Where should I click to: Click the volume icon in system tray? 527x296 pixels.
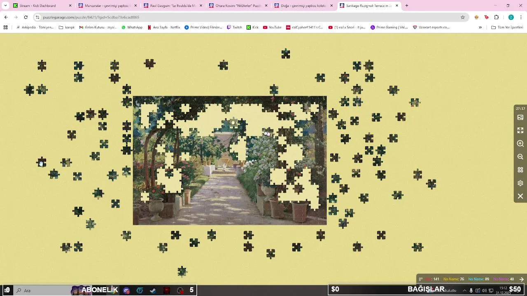pyautogui.click(x=484, y=290)
